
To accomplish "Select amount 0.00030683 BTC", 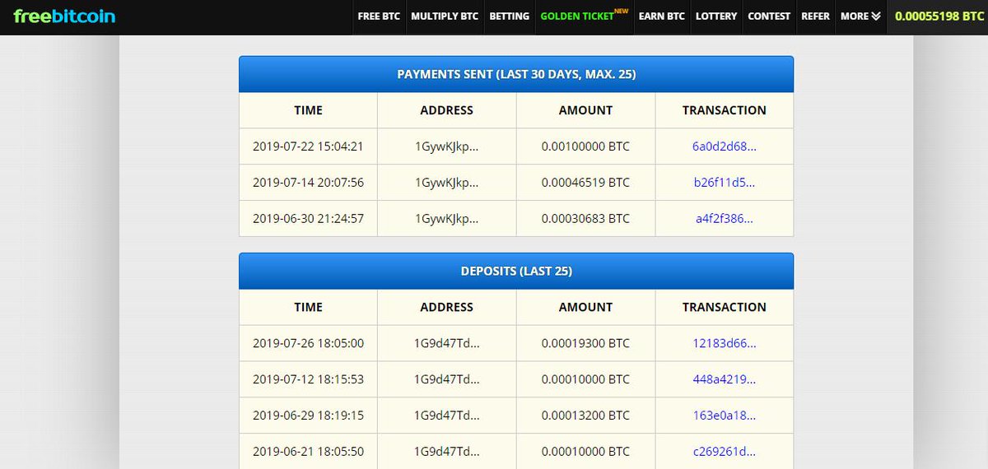I will pyautogui.click(x=585, y=219).
